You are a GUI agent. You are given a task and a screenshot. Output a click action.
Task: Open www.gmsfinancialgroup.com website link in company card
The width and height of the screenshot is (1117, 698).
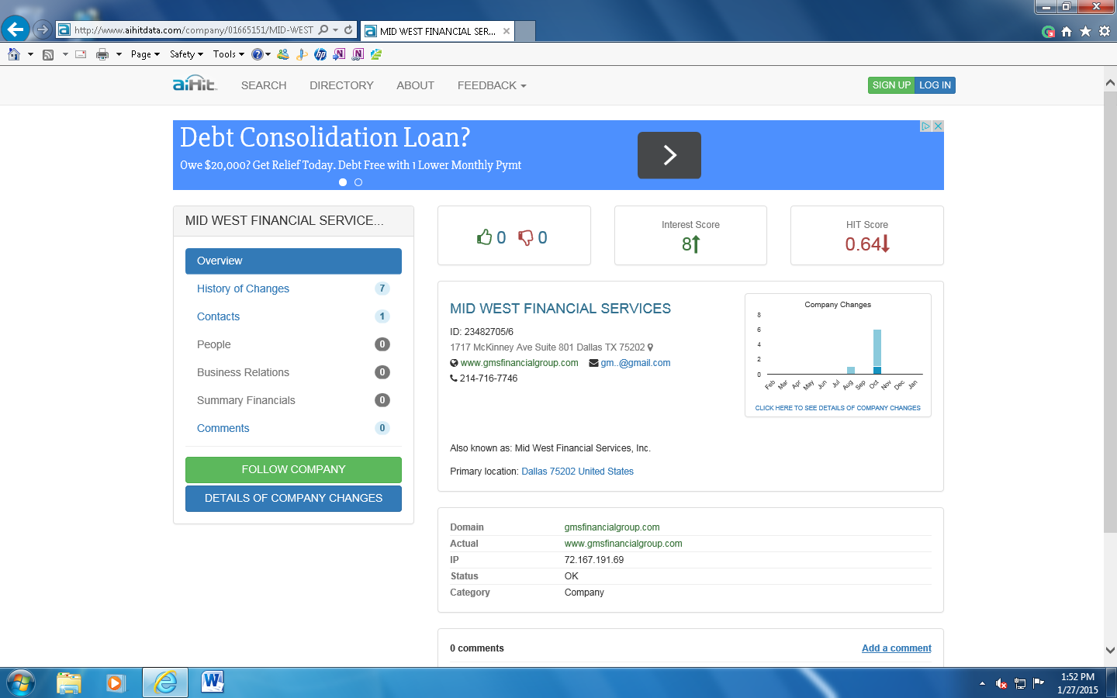tap(519, 363)
